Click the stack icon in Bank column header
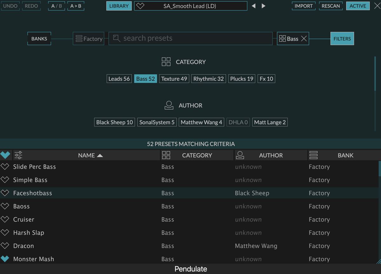This screenshot has width=381, height=274. (x=313, y=155)
